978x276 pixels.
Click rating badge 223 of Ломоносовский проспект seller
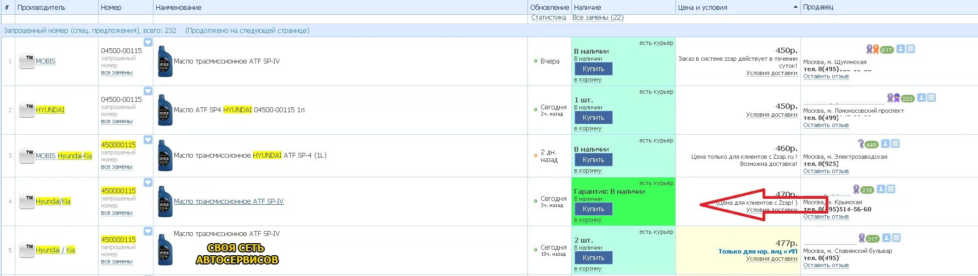(x=908, y=99)
